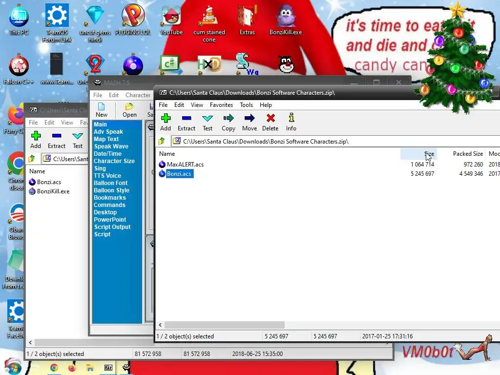Select Character Size in the MASH list
This screenshot has width=500, height=375.
point(114,161)
